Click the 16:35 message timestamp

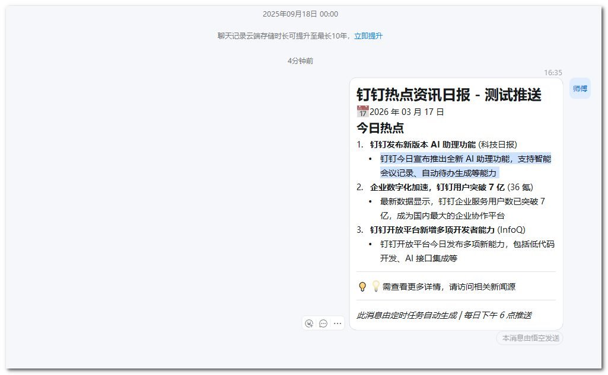[x=553, y=72]
